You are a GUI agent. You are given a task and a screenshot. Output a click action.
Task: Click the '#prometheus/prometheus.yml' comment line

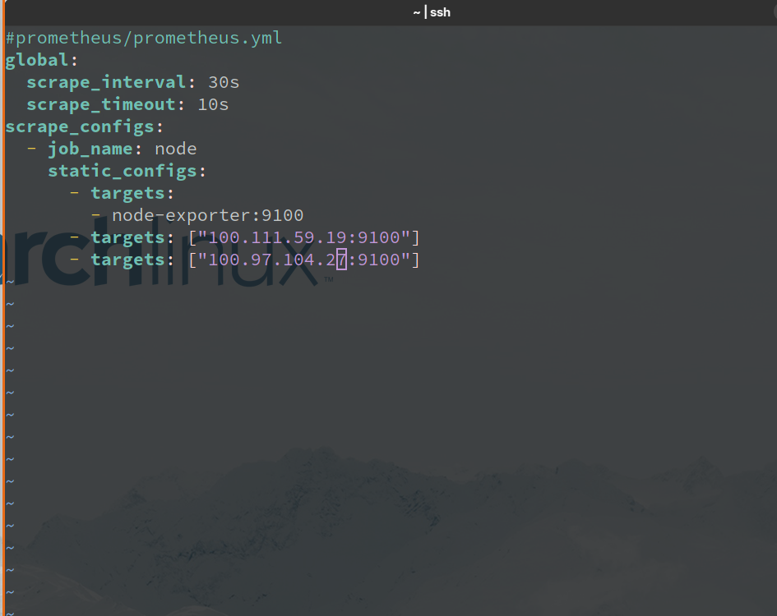coord(144,38)
